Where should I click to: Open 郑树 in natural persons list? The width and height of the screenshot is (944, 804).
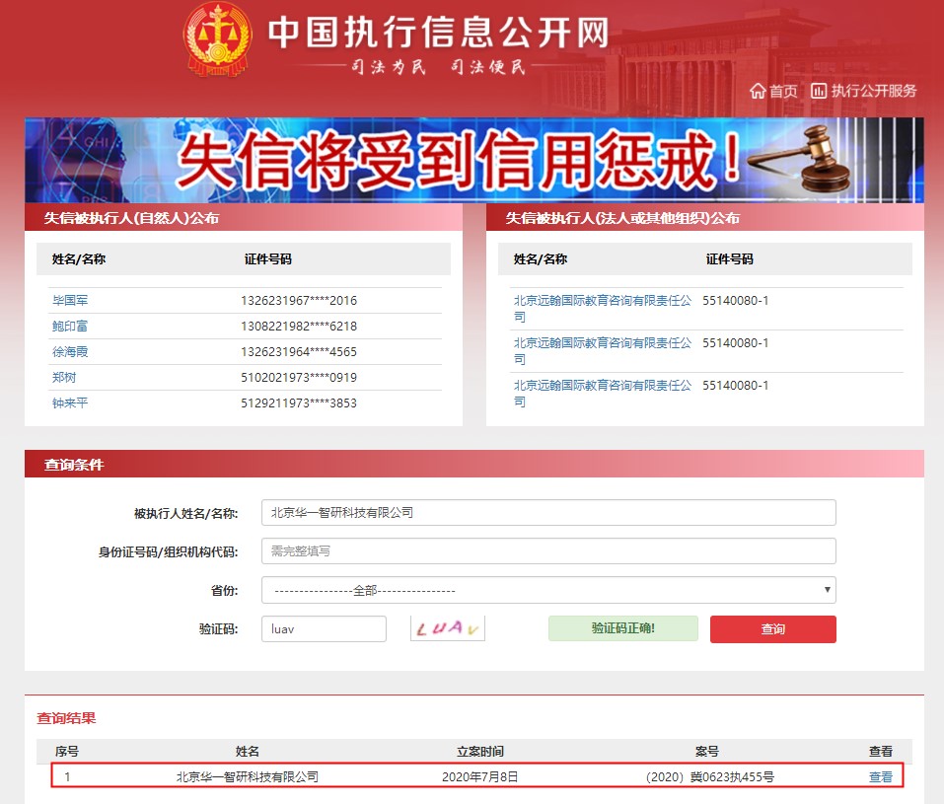[x=64, y=377]
